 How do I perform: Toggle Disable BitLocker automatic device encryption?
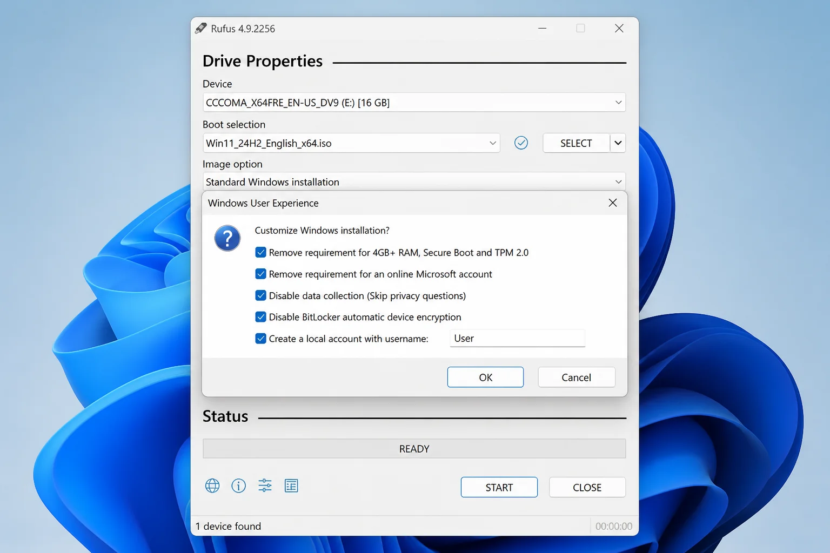pos(260,317)
